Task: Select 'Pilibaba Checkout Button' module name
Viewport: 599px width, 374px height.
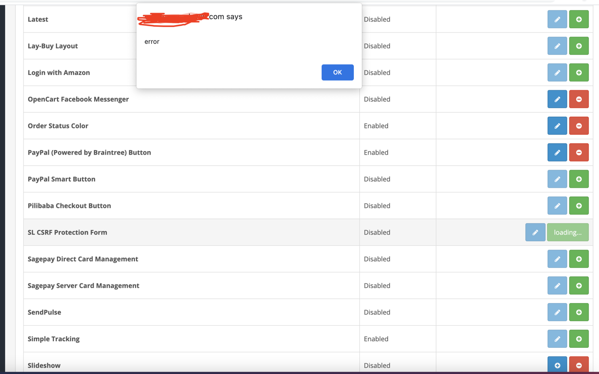Action: click(69, 205)
